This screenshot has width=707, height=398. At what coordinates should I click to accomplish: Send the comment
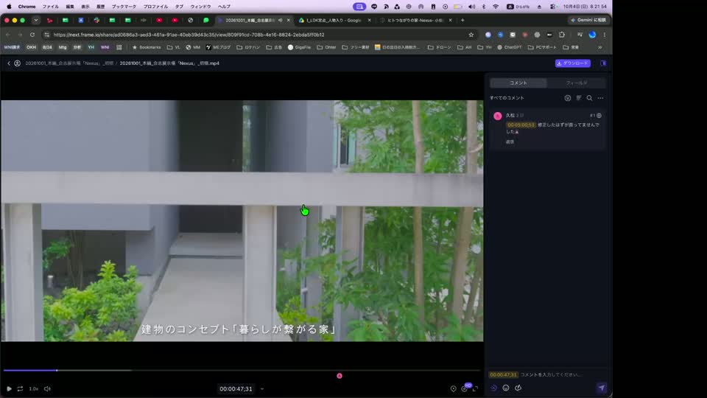click(x=602, y=388)
